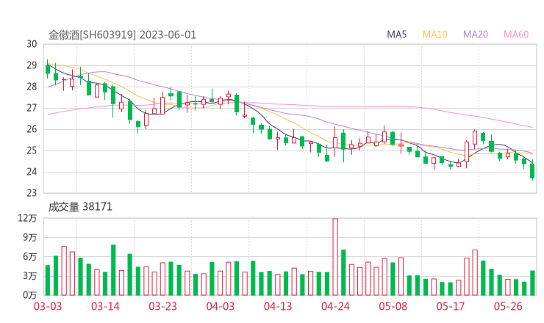Click the price axis label 25
The width and height of the screenshot is (544, 323).
(32, 150)
